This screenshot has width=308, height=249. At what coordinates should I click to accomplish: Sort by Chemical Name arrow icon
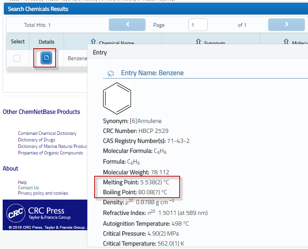(93, 41)
